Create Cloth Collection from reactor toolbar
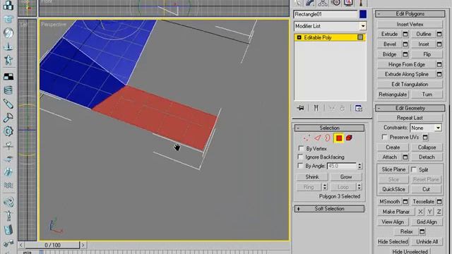Screen dimensions: 452x254 tap(8, 19)
